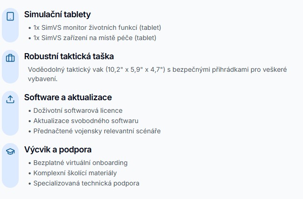303x199 pixels.
Task: Click the Doživotní softwarová licence item
Action: [x=78, y=110]
